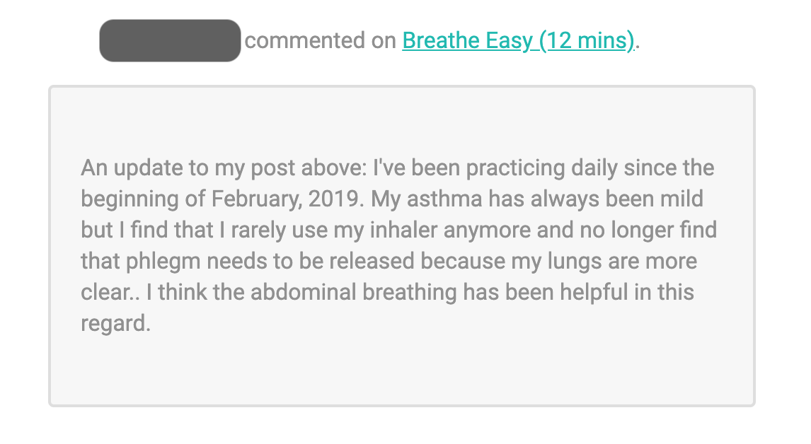Viewport: 811px width, 444px height.
Task: Click the redacted commenter name block
Action: coord(170,40)
